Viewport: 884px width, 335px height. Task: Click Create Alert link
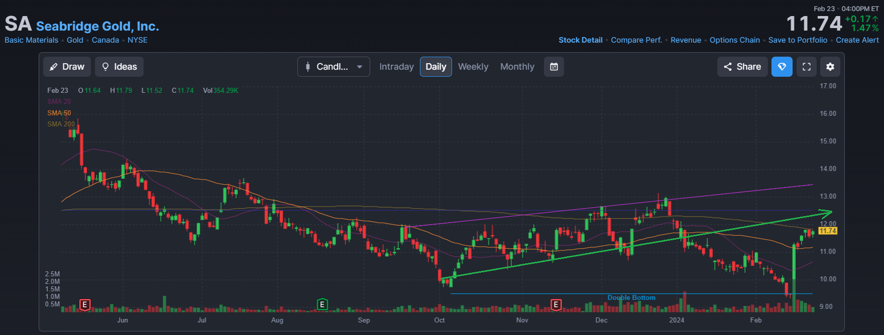coord(857,40)
